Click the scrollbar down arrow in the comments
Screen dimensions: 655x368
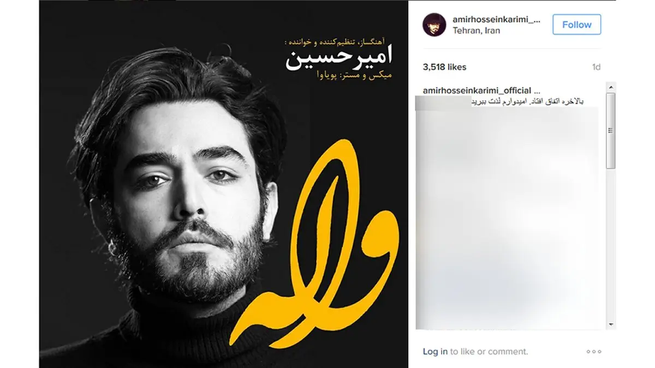point(611,325)
